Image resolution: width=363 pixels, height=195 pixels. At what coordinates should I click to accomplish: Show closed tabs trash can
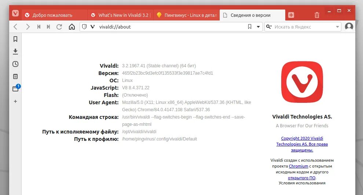click(x=317, y=15)
